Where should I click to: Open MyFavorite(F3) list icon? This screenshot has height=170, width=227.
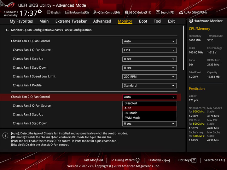(x=67, y=12)
